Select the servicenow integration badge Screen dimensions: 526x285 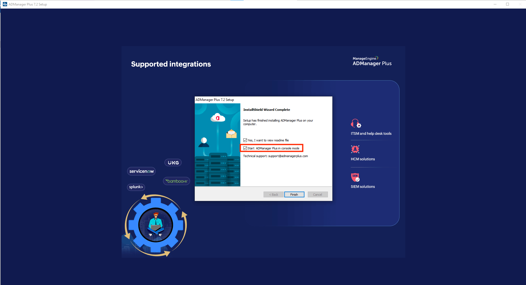(141, 171)
